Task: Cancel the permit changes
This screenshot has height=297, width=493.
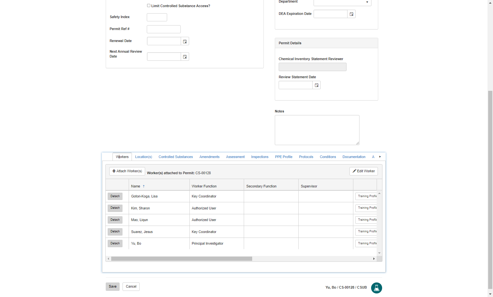Action: coord(131,287)
